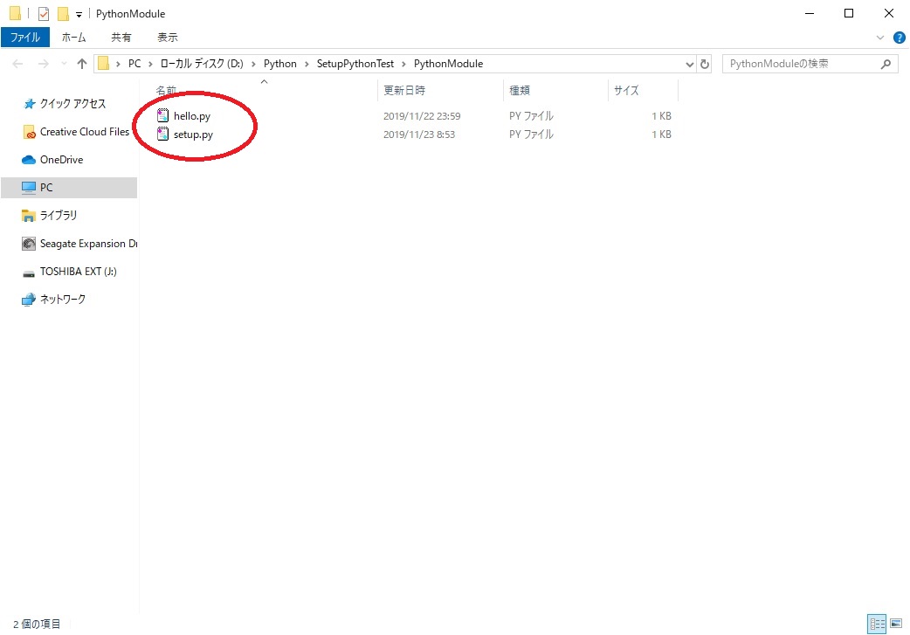Click the Seagate Expansion drive icon
The height and width of the screenshot is (635, 910).
point(29,244)
